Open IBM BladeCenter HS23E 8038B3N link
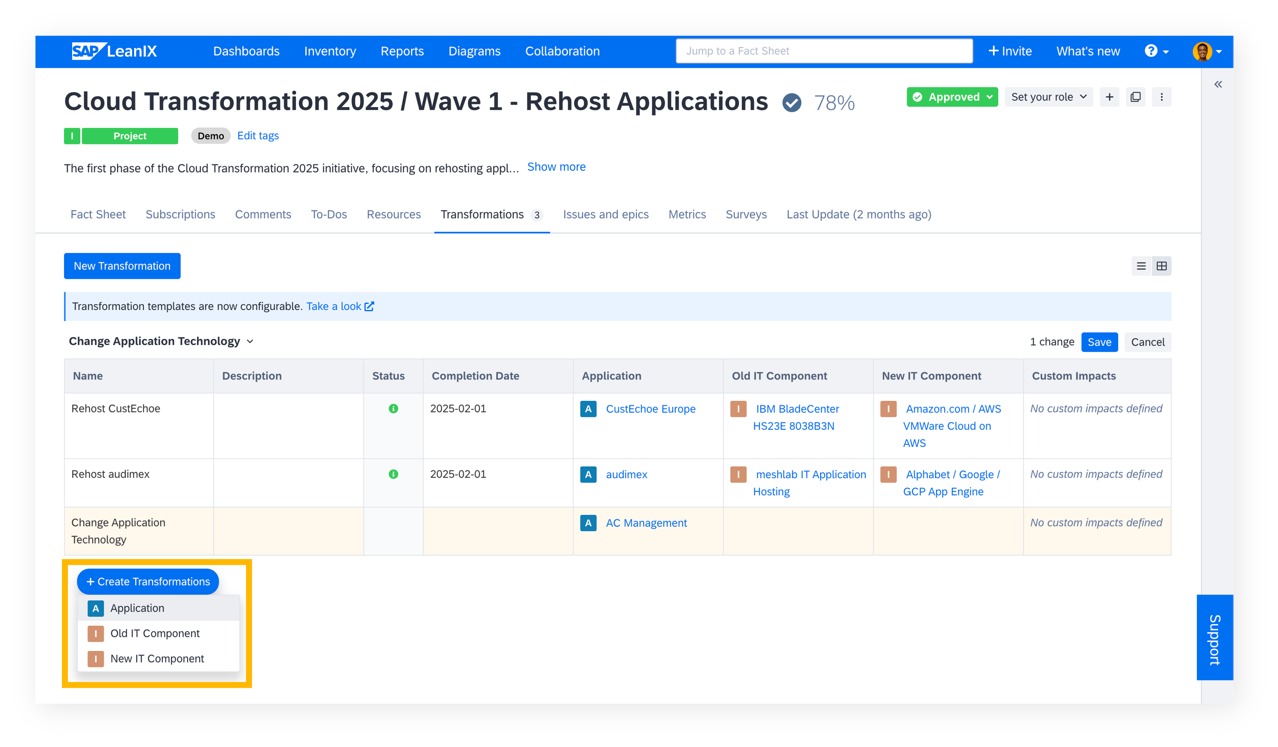 [796, 417]
